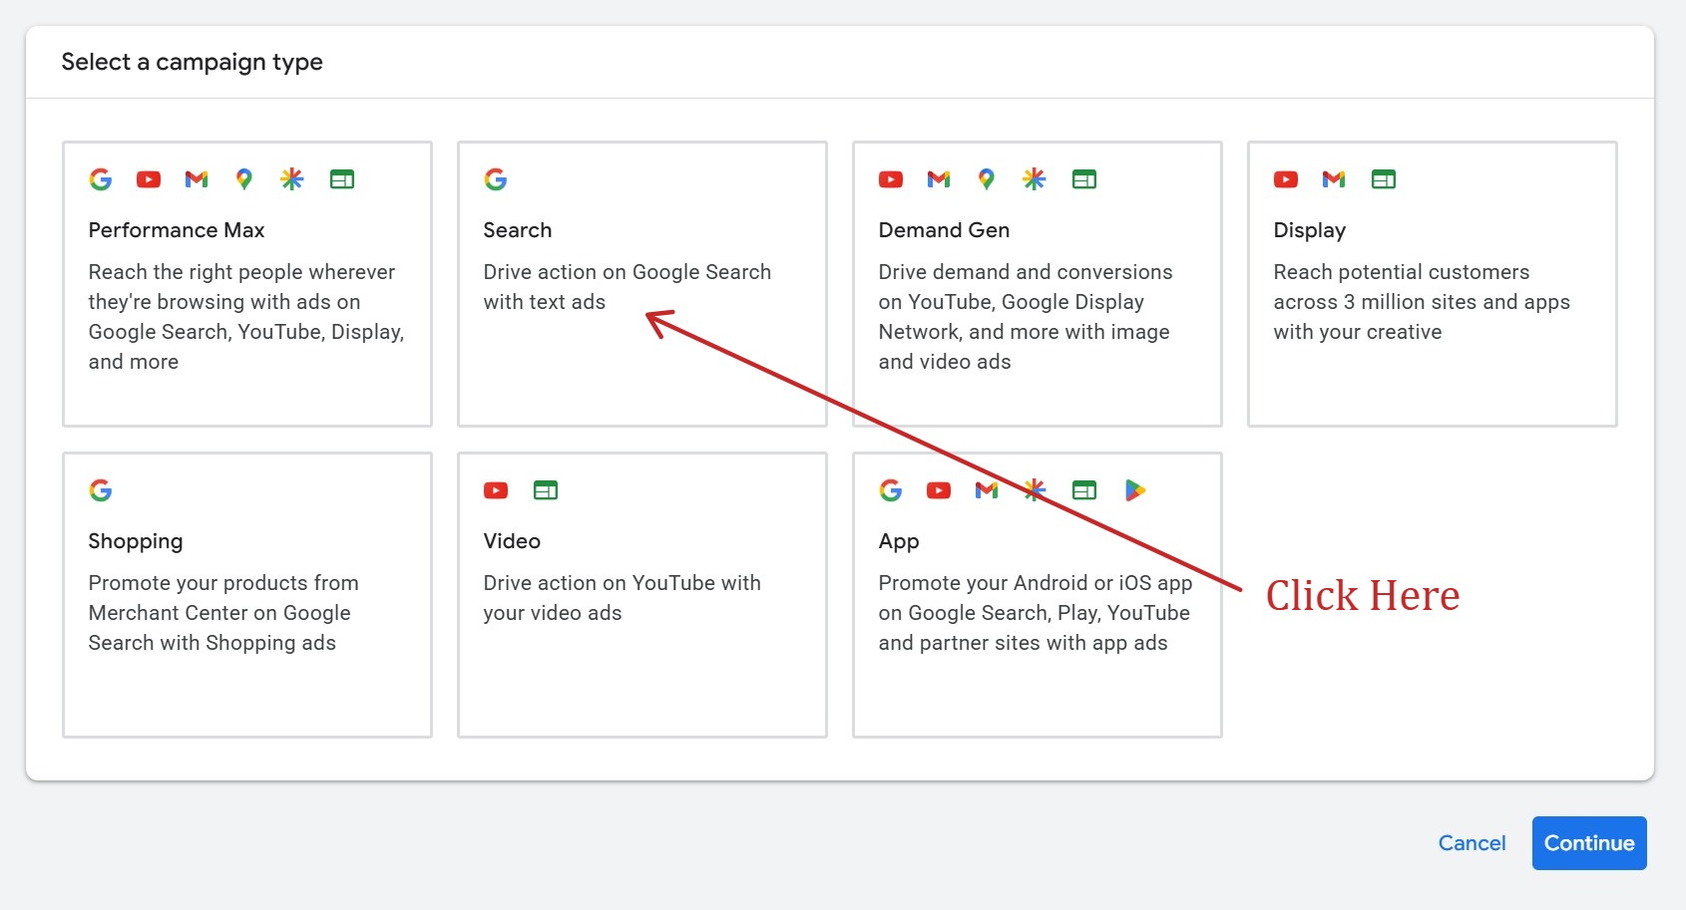Click text "Drive demand and conversions on YouTube"
The height and width of the screenshot is (910, 1686).
pyautogui.click(x=1026, y=287)
